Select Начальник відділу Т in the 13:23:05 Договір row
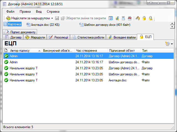This screenshot has width=177, height=132. coord(24,68)
